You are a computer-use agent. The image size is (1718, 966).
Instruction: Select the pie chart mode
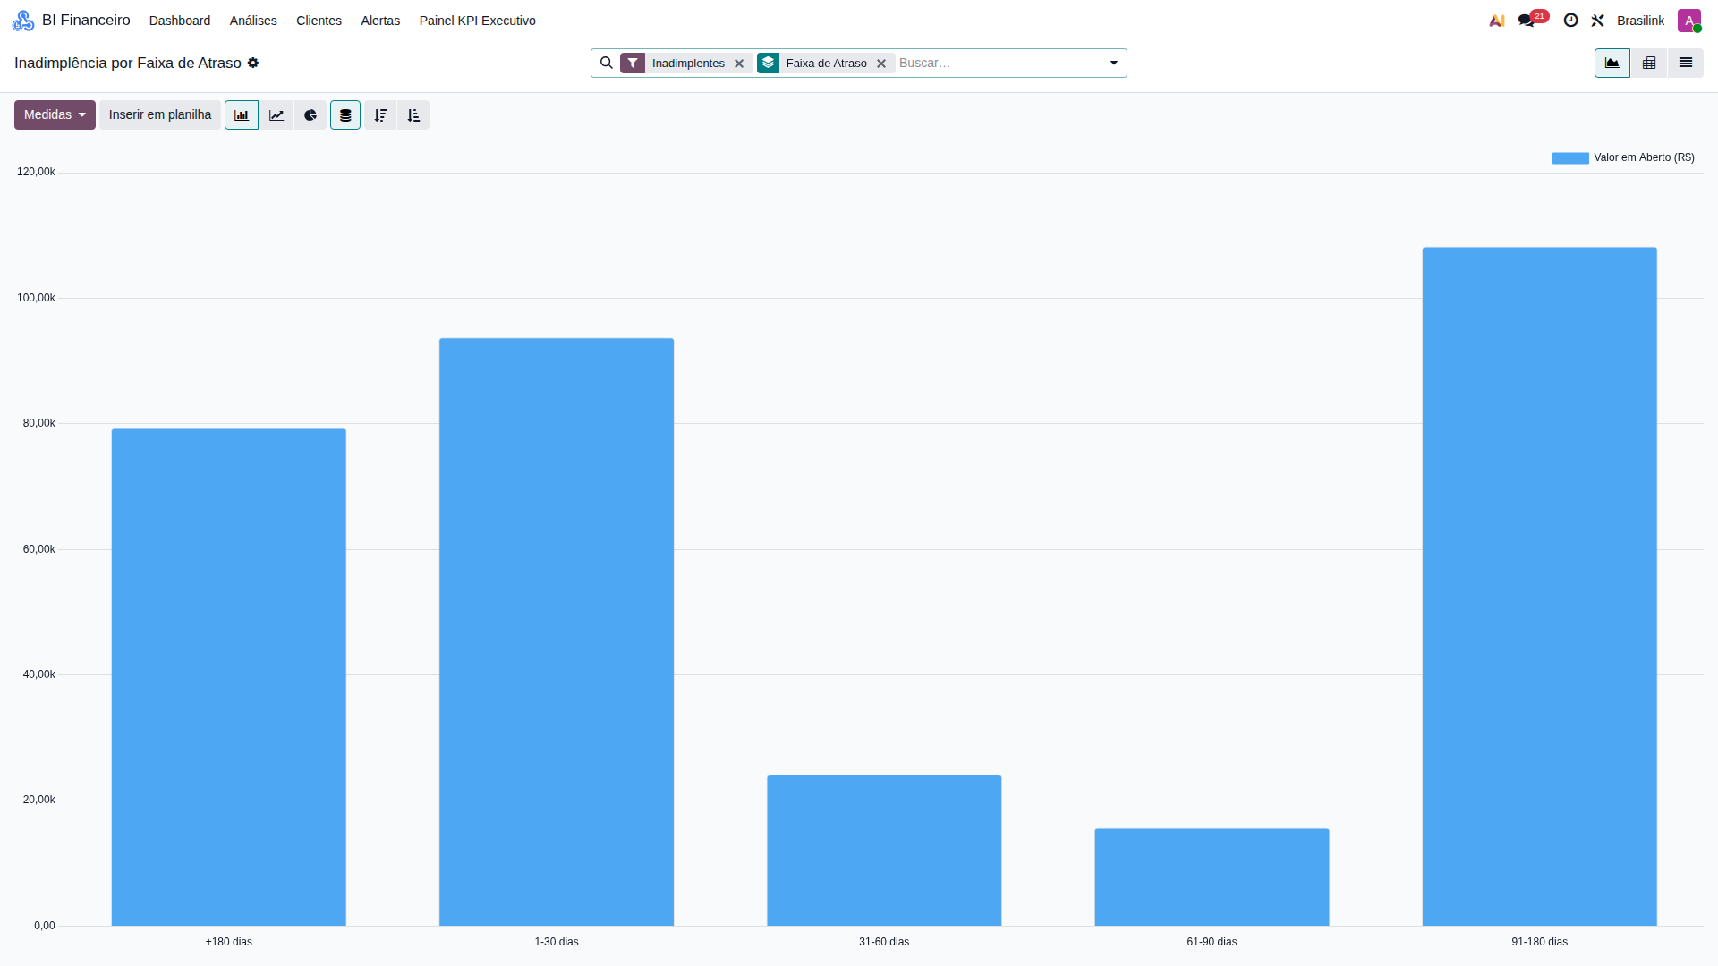(310, 115)
